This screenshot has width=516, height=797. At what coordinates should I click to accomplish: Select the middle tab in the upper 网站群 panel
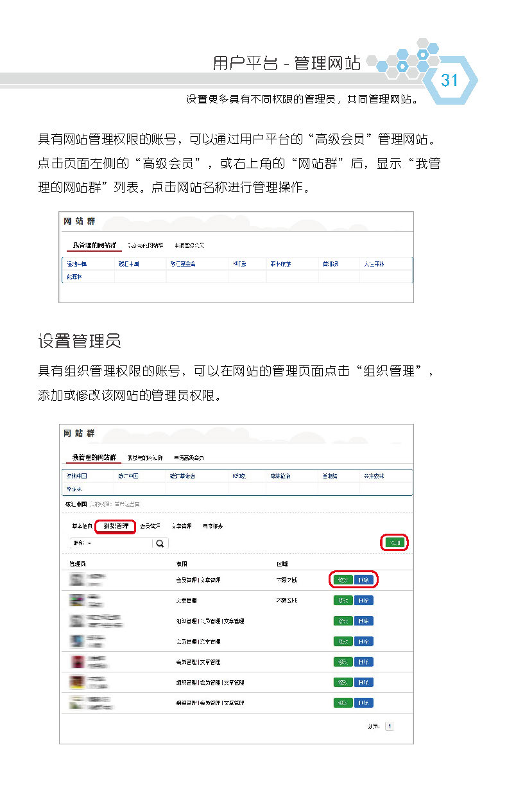[x=144, y=245]
